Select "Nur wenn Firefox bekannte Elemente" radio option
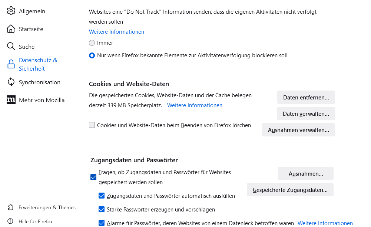 [x=92, y=55]
